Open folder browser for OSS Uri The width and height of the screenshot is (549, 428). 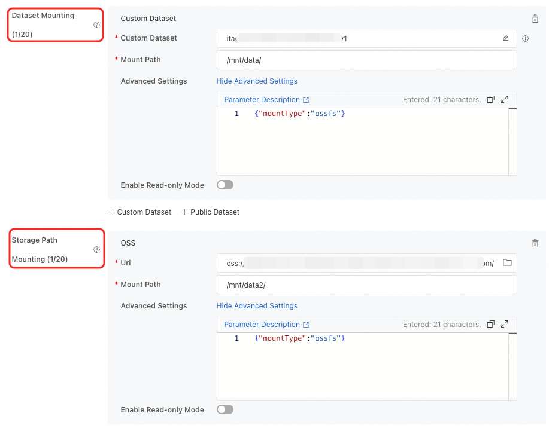click(507, 263)
